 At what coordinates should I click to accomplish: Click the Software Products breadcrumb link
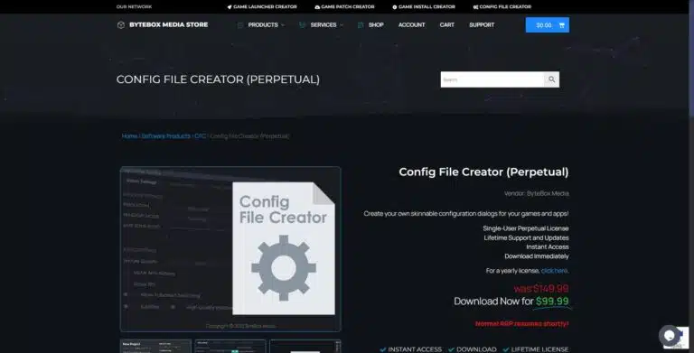click(166, 136)
